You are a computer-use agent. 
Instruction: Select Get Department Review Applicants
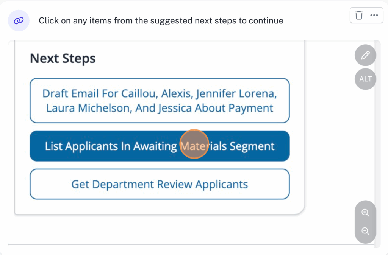coord(159,184)
